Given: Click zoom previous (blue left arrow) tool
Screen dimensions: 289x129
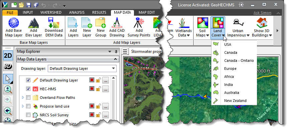Looking at the screenshot, I should pyautogui.click(x=8, y=111).
